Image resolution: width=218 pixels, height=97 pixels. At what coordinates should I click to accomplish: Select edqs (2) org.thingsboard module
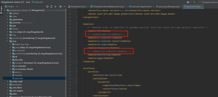click(28, 32)
